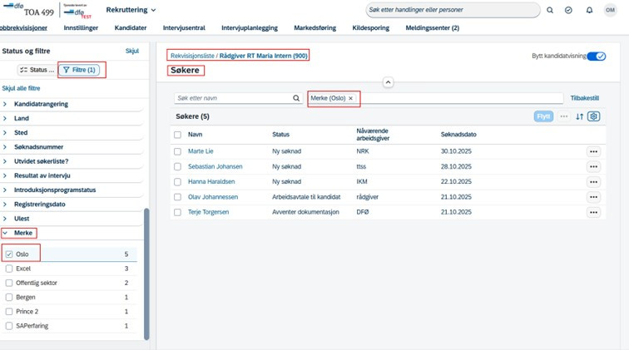Uncheck the Oslo merke filter
The width and height of the screenshot is (629, 350).
[x=9, y=254]
